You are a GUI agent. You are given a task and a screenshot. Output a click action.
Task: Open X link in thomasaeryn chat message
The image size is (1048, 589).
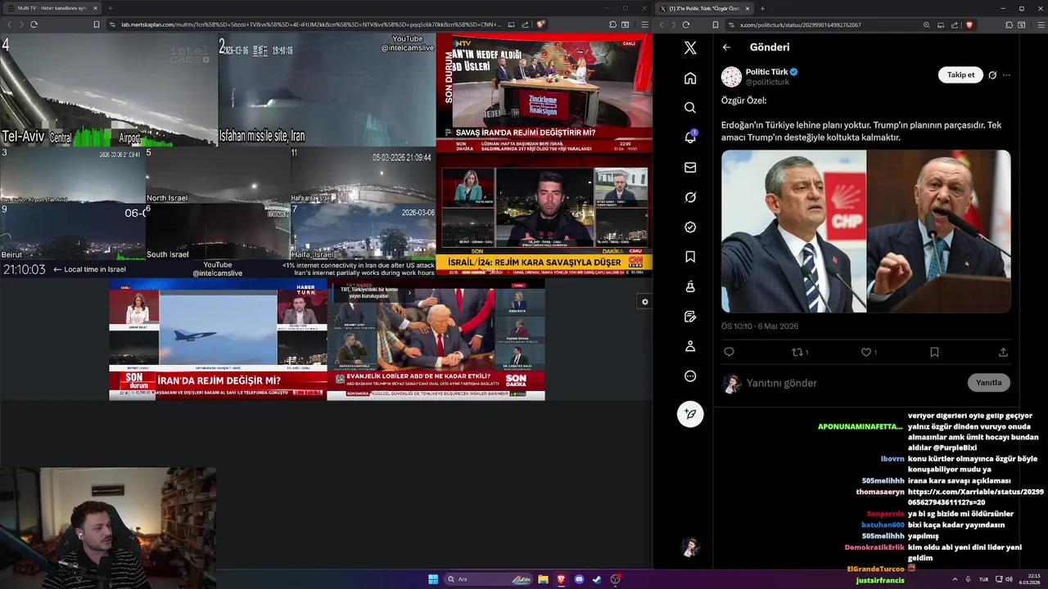(x=975, y=497)
